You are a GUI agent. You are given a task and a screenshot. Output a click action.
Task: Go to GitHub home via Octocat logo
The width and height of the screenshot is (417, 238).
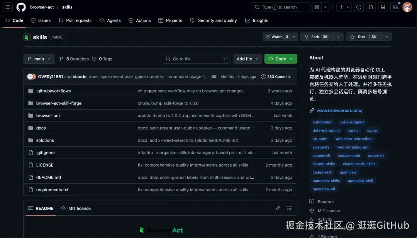point(21,7)
